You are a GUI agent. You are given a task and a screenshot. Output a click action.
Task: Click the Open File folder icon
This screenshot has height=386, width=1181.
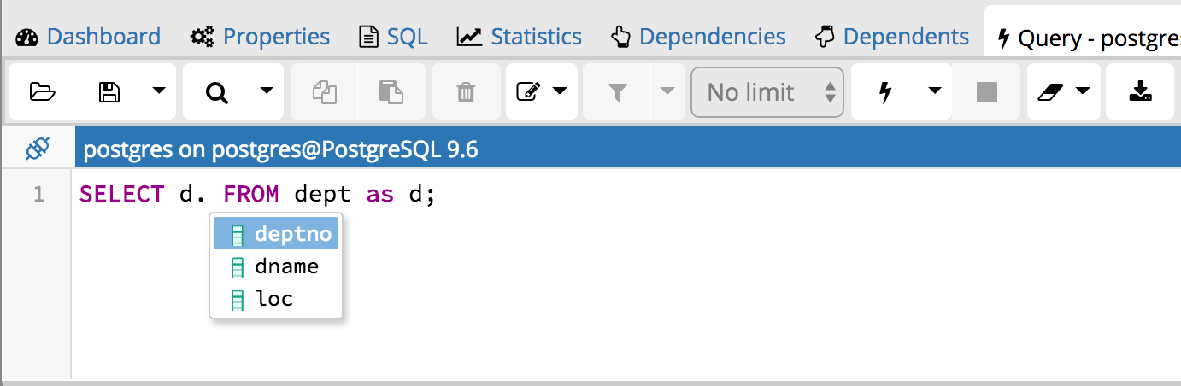(42, 91)
